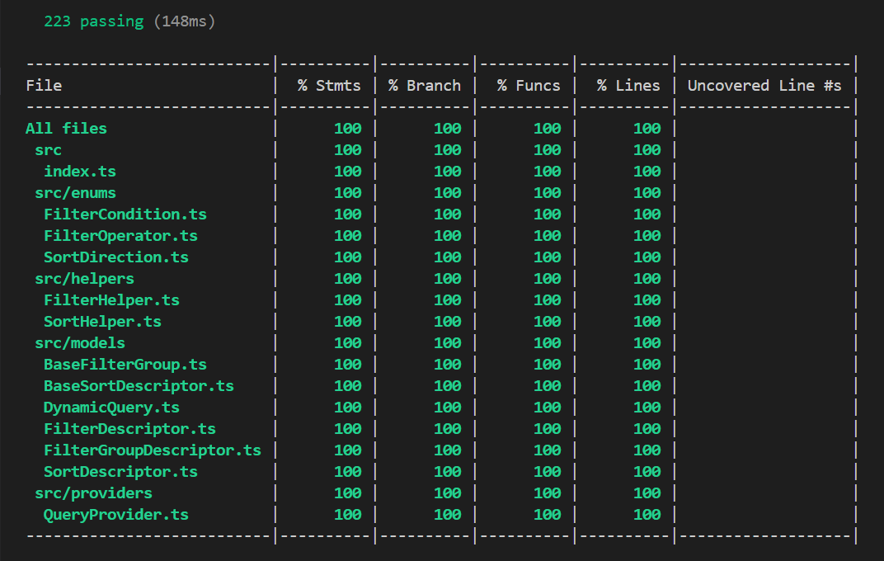Click the % Lines value for FilterHelper.ts
884x561 pixels.
[647, 300]
